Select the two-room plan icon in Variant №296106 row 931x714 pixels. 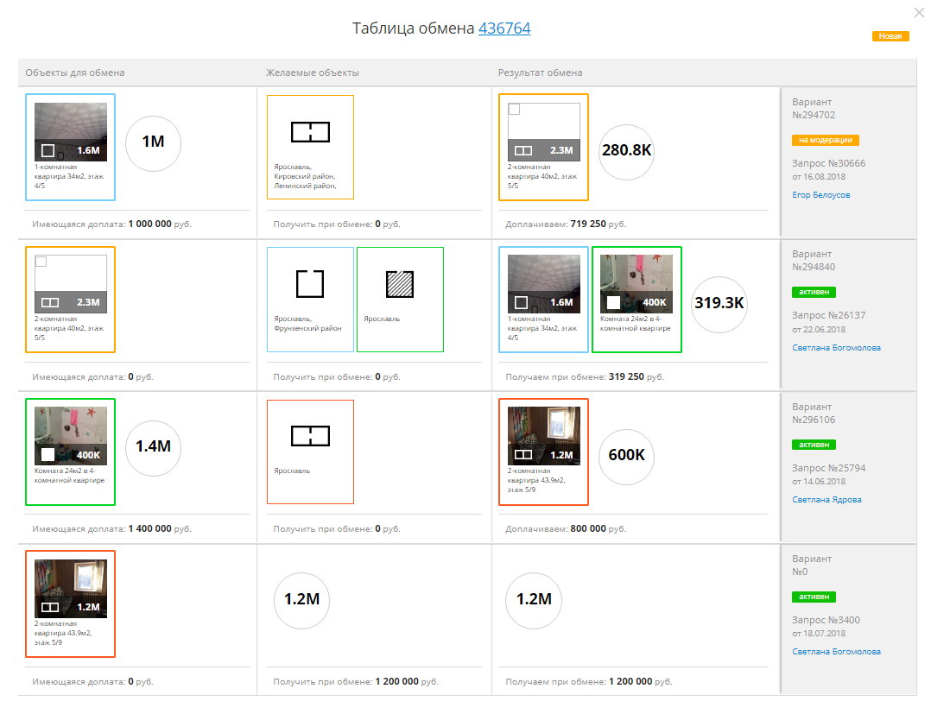point(310,436)
